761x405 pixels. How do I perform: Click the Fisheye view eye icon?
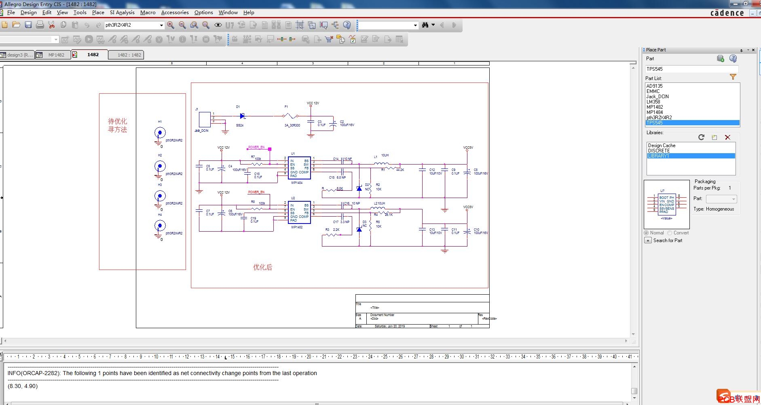click(x=218, y=25)
